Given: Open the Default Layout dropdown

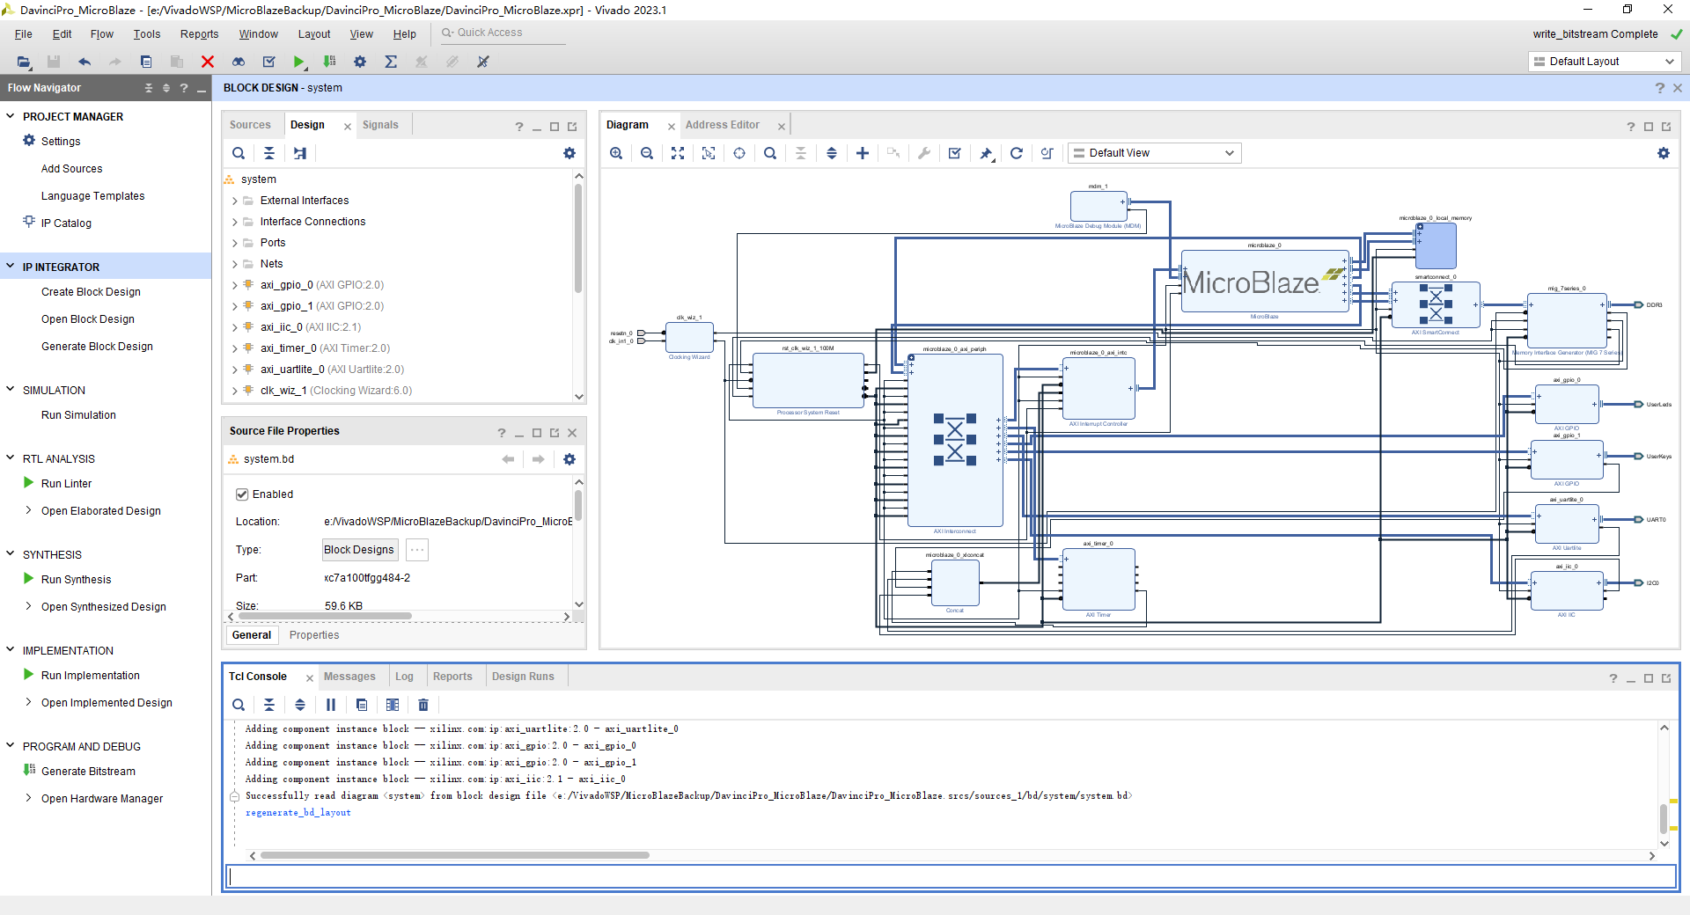Looking at the screenshot, I should [x=1604, y=62].
